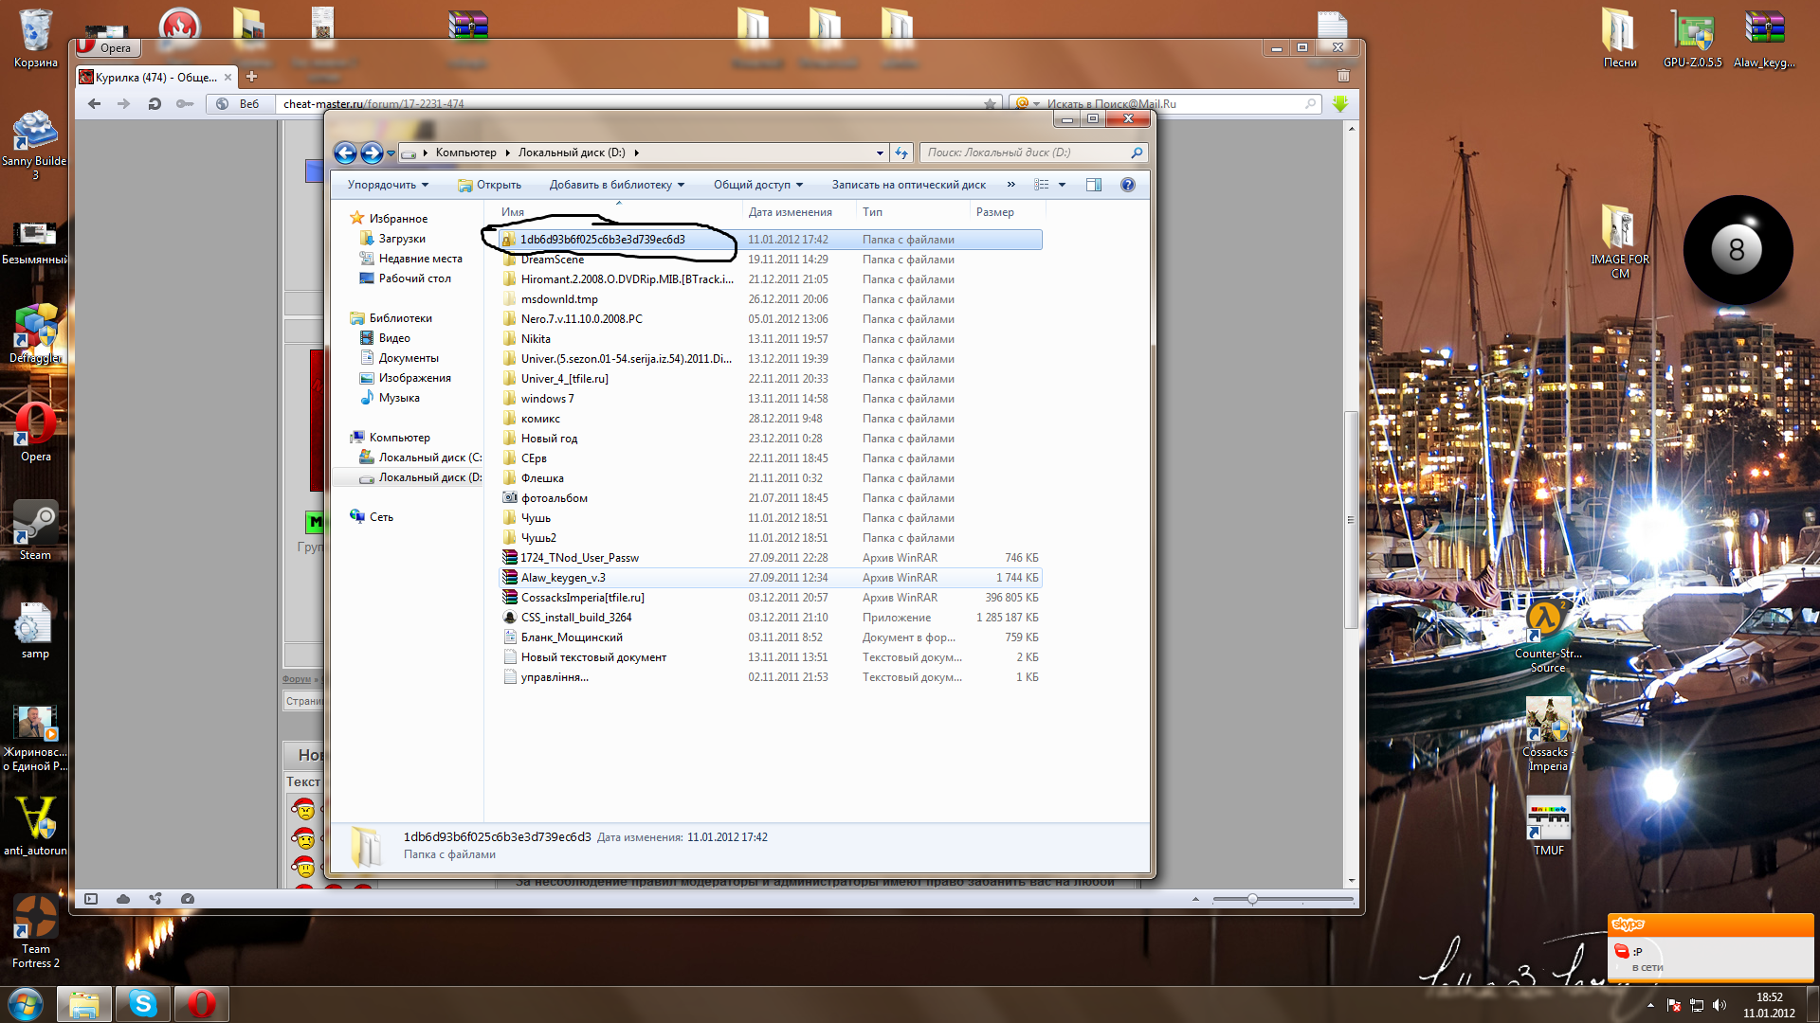Screen dimensions: 1820x1023
Task: Expand the Упорядочить dropdown menu
Action: point(388,185)
